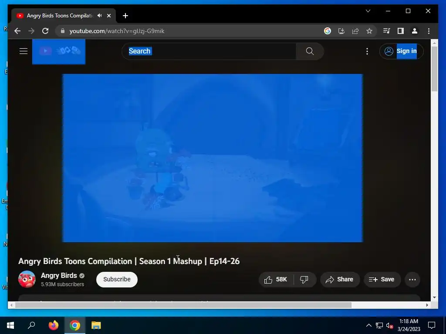Launch Firefox from the taskbar
Image resolution: width=446 pixels, height=334 pixels.
54,325
